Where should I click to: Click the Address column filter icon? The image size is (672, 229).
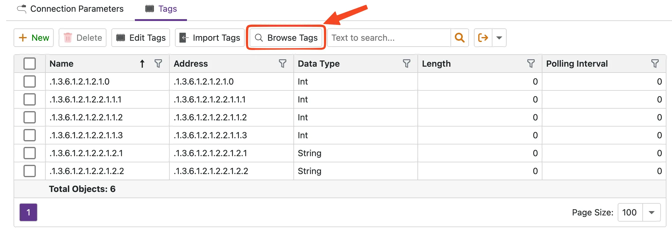283,64
